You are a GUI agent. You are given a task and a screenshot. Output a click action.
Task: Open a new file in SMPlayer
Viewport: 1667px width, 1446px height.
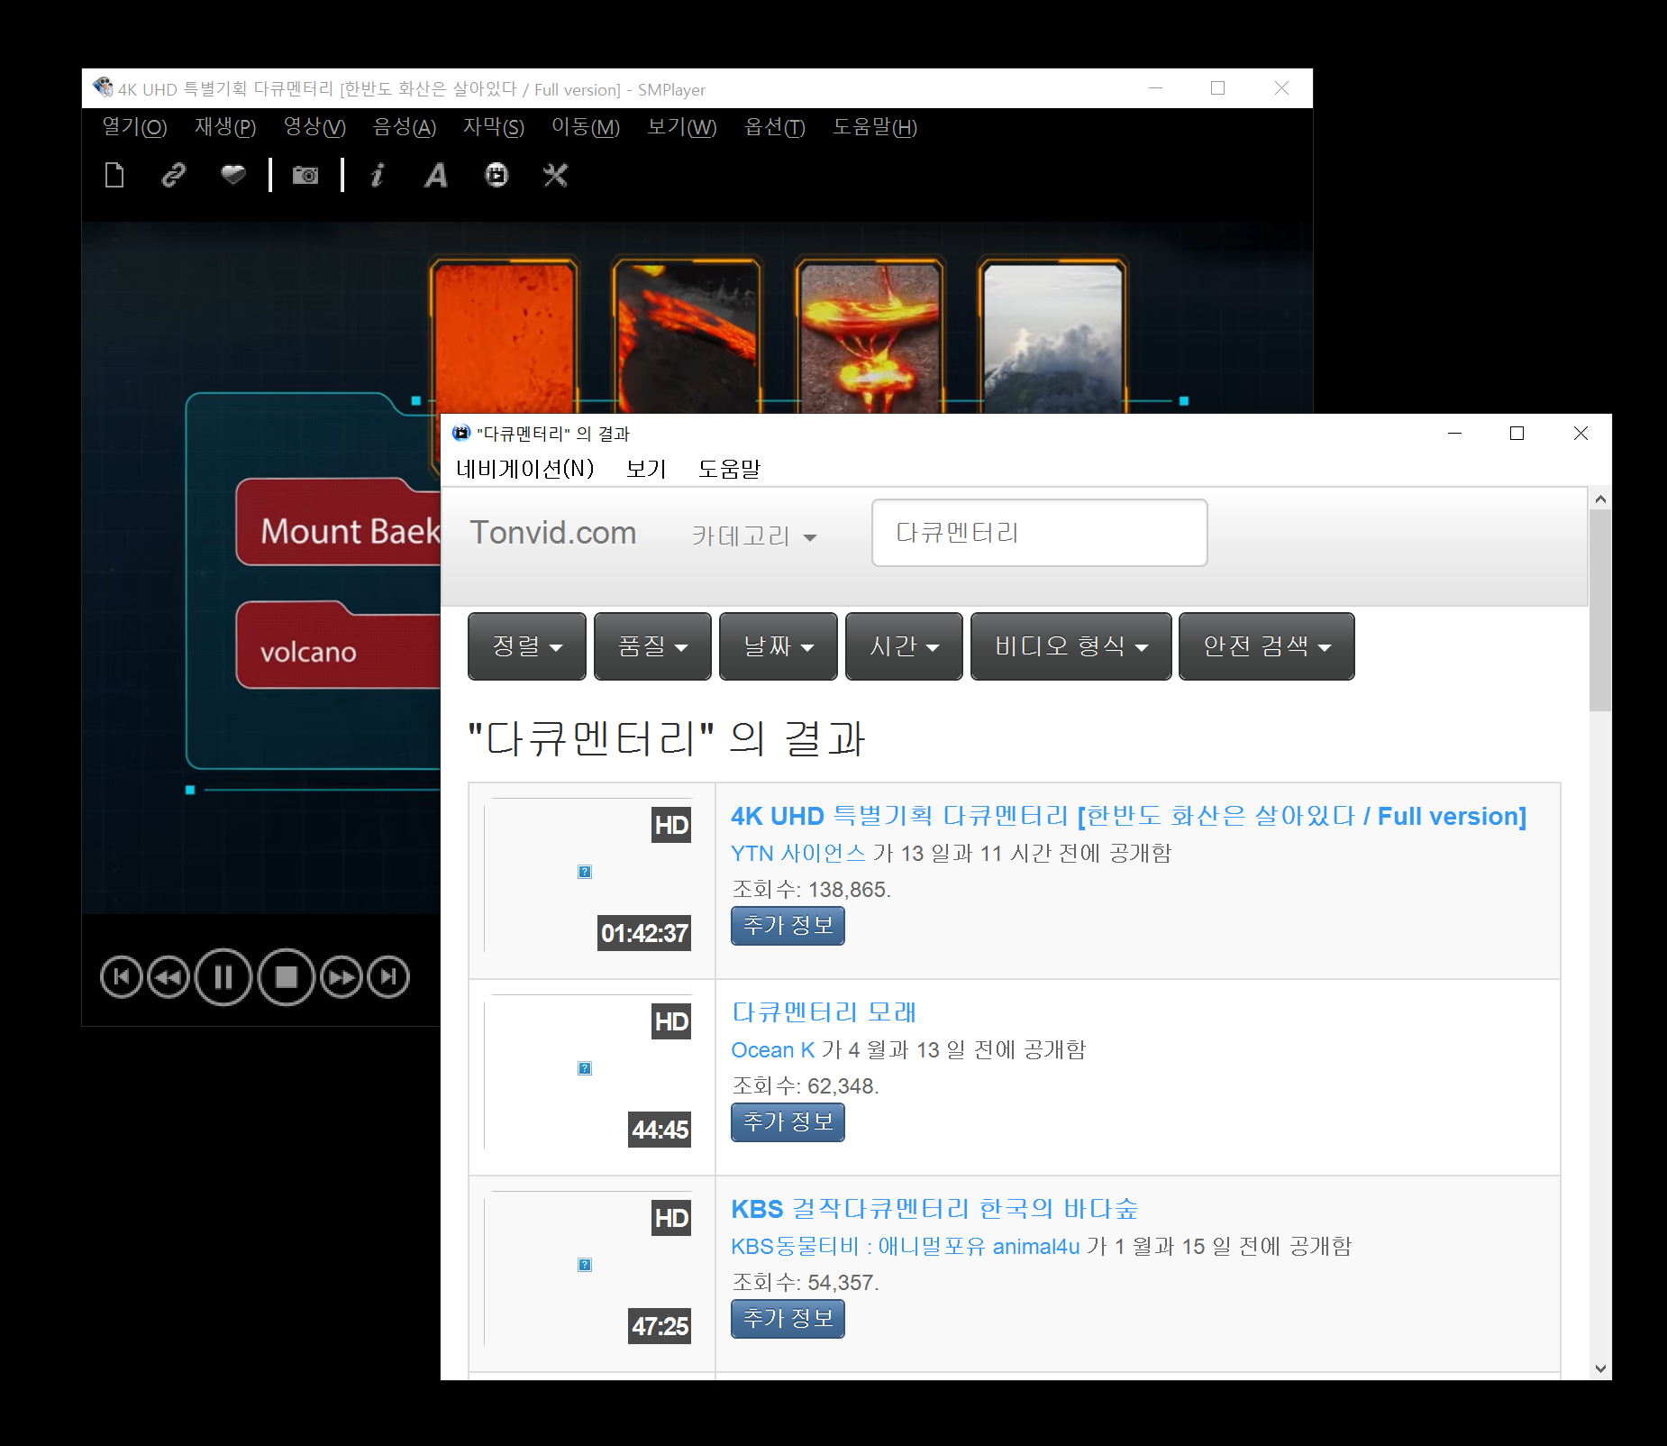point(114,175)
